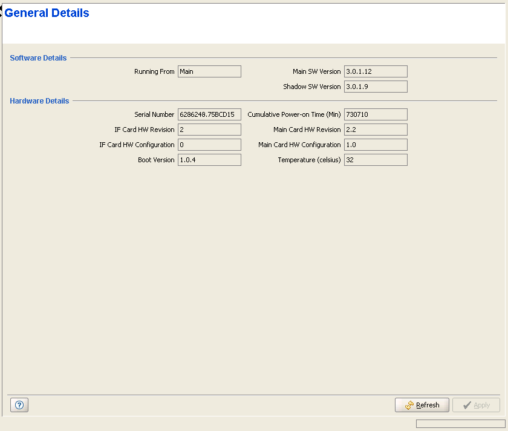Click the Temperature (celsius) field

pyautogui.click(x=376, y=160)
